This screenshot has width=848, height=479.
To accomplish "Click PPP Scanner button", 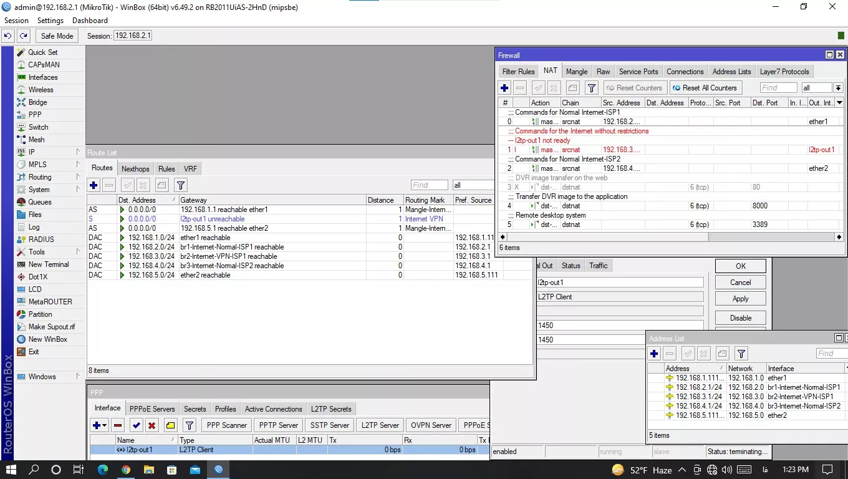I will click(227, 425).
